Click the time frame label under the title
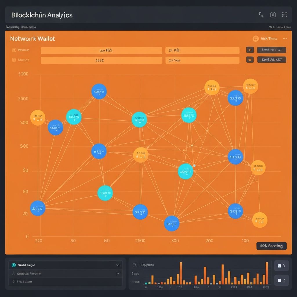This screenshot has height=297, width=297. click(x=21, y=27)
